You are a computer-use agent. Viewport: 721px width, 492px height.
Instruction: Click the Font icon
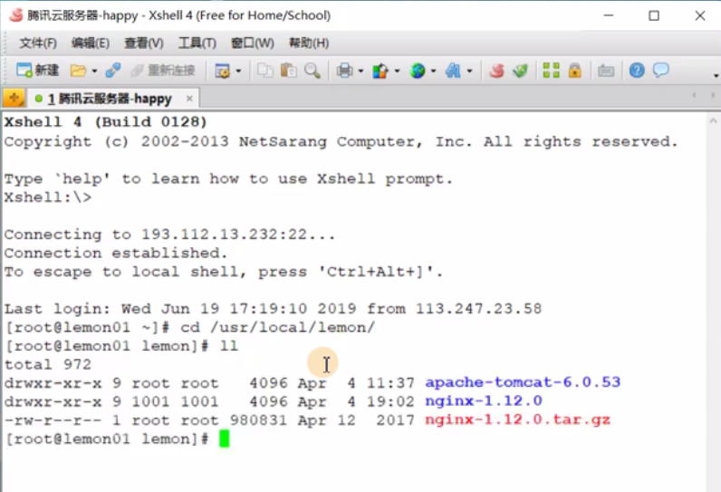[453, 71]
